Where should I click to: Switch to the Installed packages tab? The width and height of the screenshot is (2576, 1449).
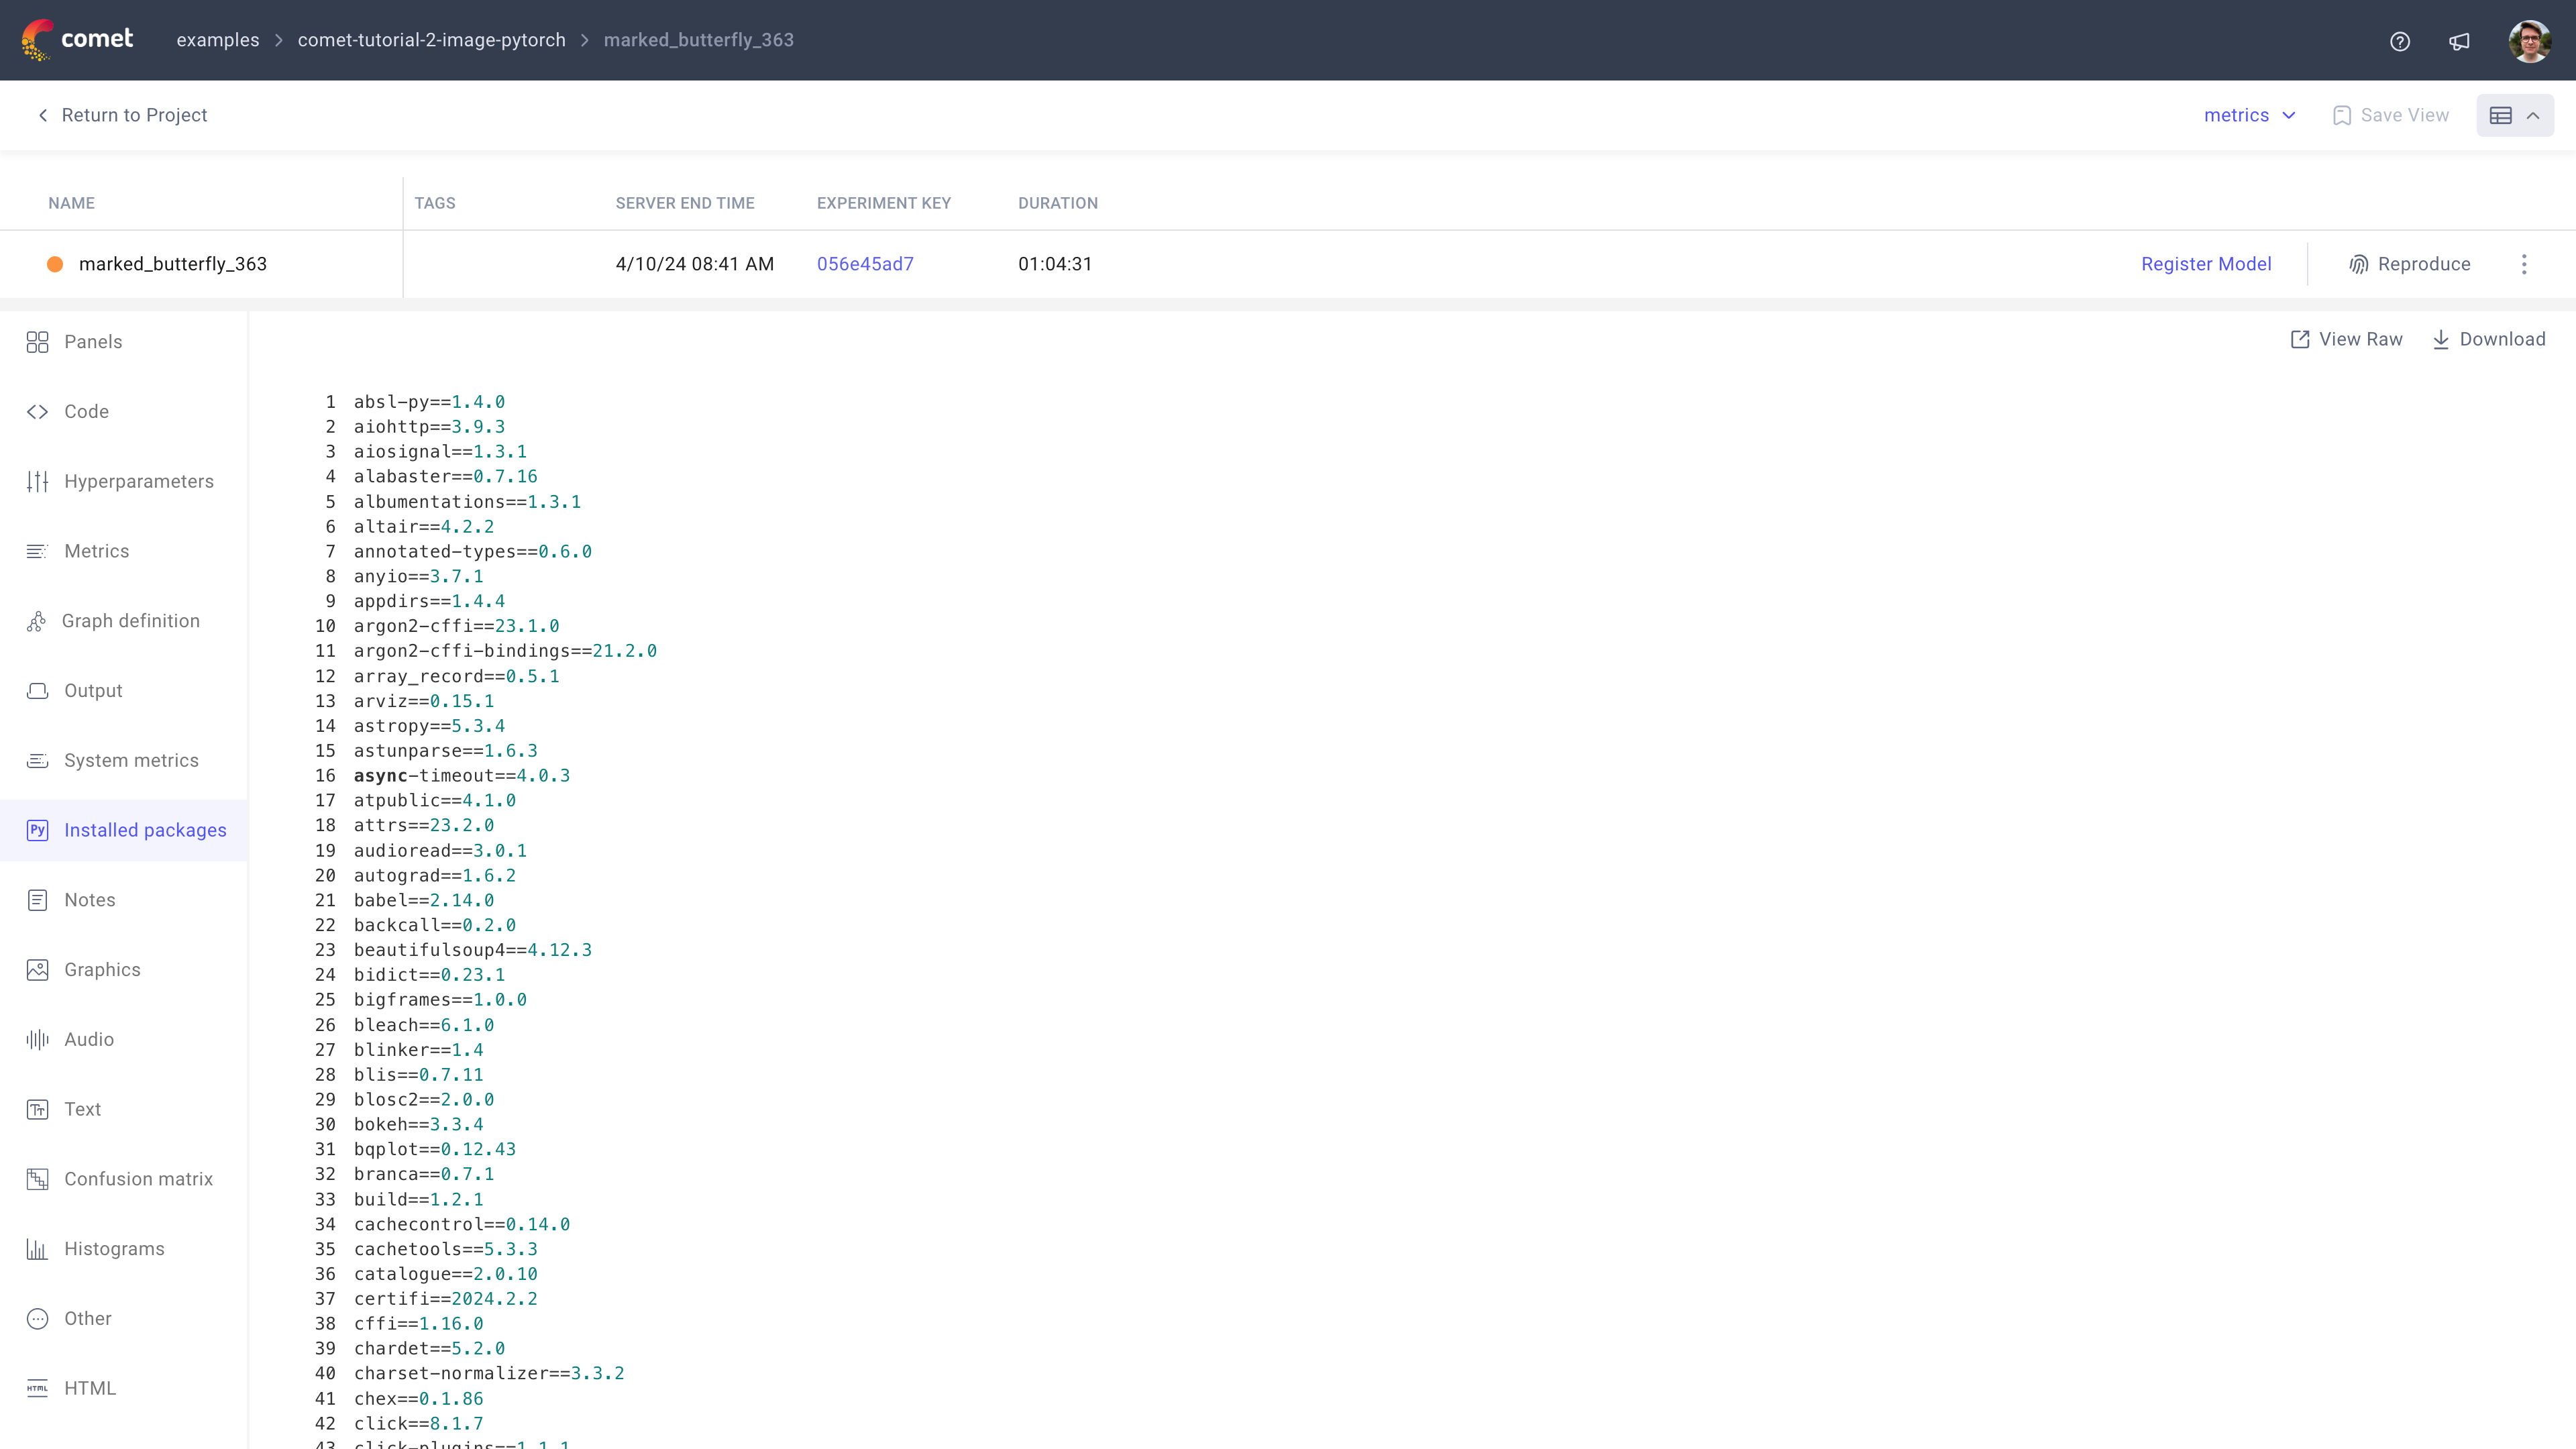click(145, 829)
